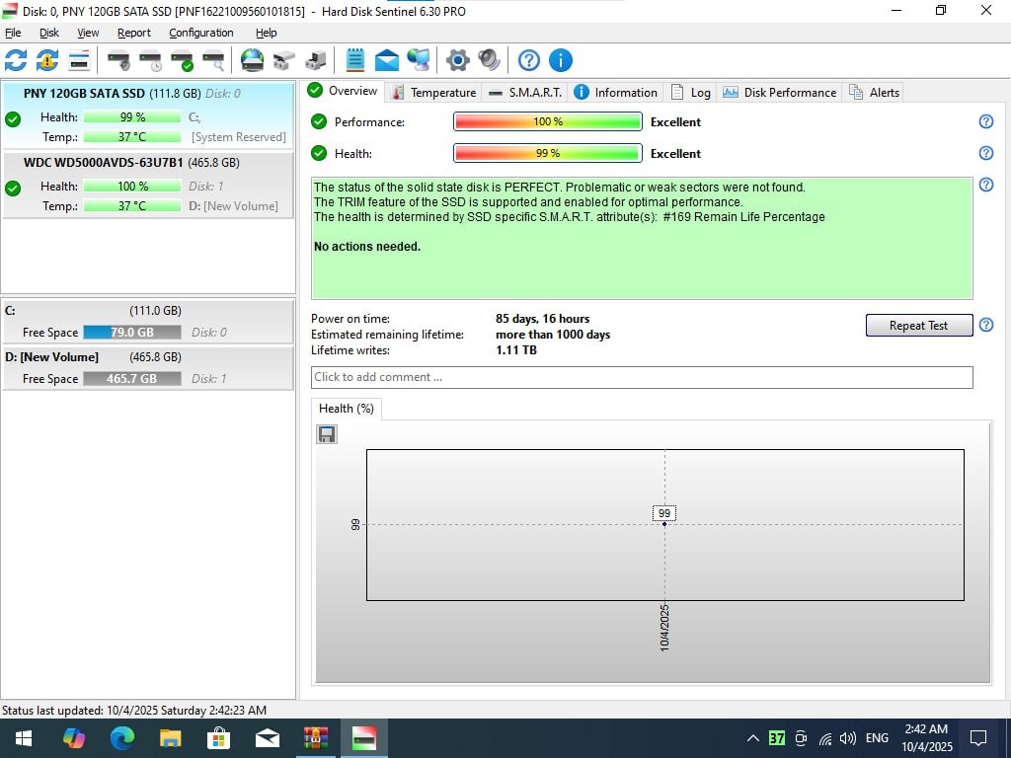The image size is (1011, 758).
Task: Open the notepad report toolbar icon
Action: [355, 60]
